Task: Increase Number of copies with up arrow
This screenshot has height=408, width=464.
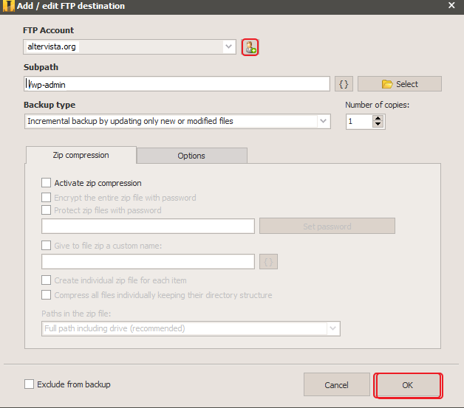Action: pyautogui.click(x=378, y=118)
